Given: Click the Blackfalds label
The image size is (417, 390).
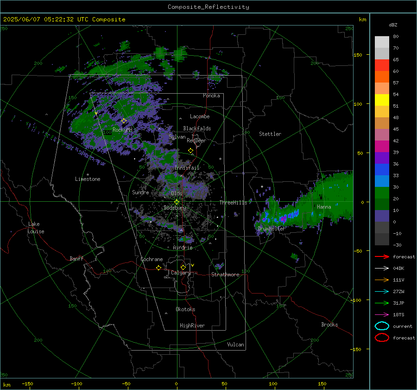Looking at the screenshot, I should pos(197,128).
